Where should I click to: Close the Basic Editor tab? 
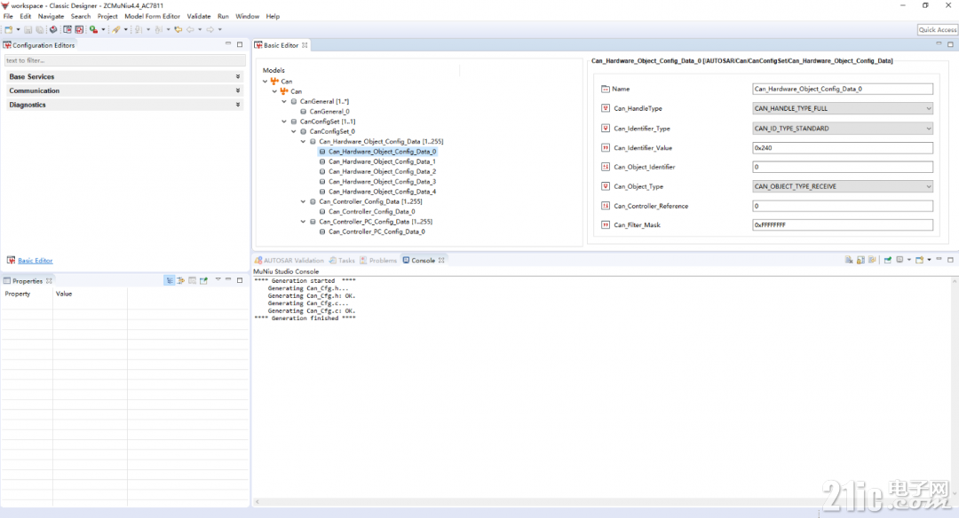point(305,45)
